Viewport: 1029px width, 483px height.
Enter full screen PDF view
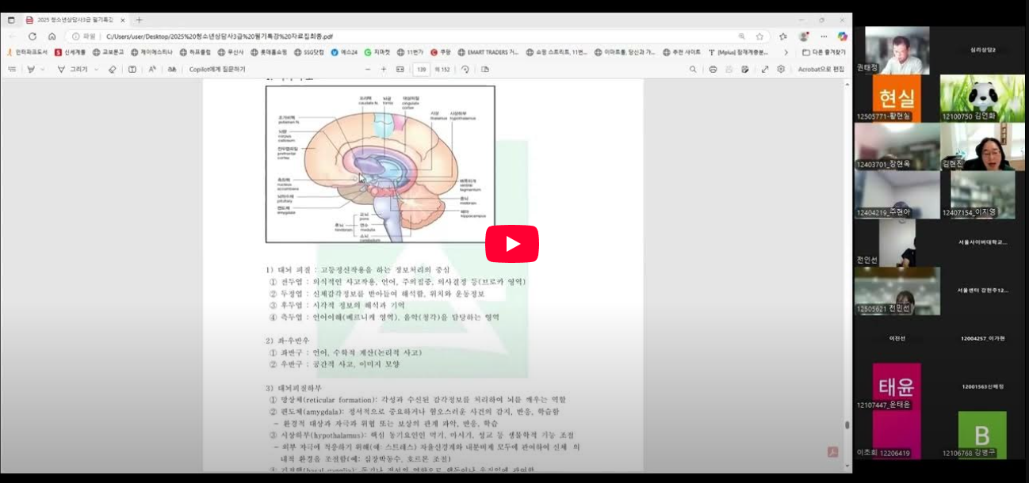(x=765, y=70)
